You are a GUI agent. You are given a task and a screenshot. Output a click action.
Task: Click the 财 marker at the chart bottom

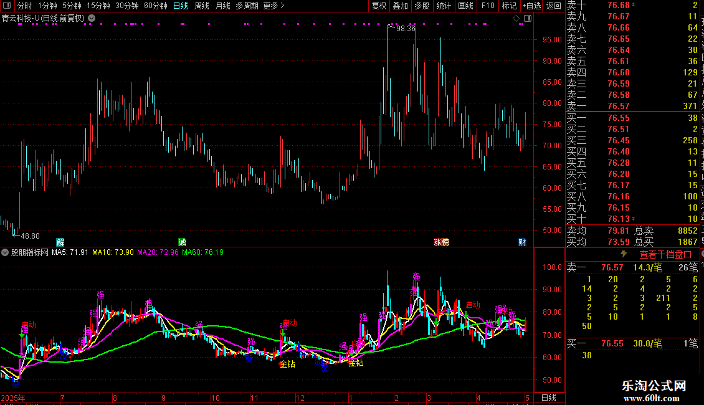point(521,242)
